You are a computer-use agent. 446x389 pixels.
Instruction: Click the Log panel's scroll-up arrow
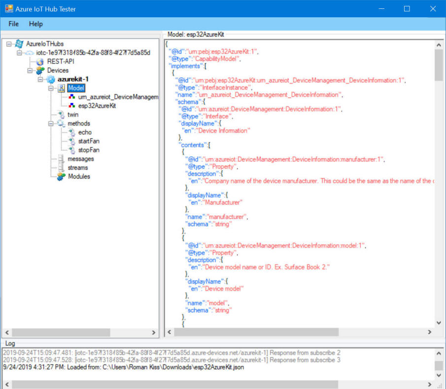coord(439,353)
